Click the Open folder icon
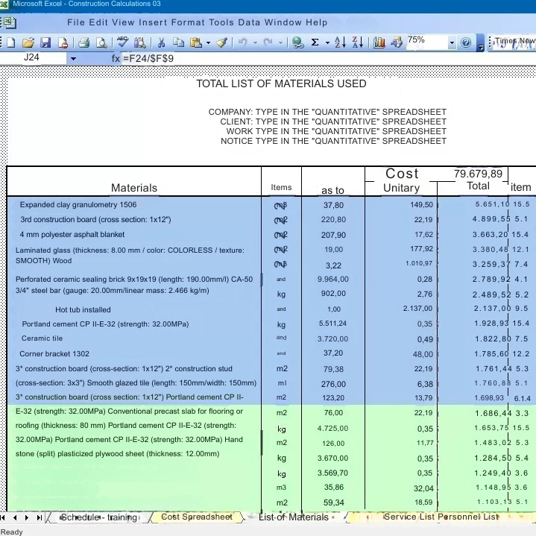Viewport: 536px width, 536px height. 28,42
